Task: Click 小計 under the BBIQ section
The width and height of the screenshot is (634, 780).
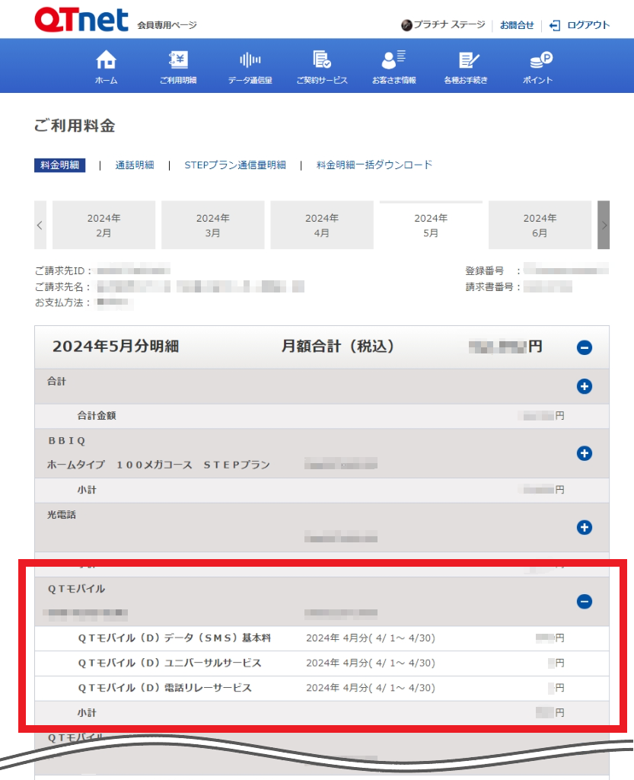Action: pyautogui.click(x=87, y=490)
